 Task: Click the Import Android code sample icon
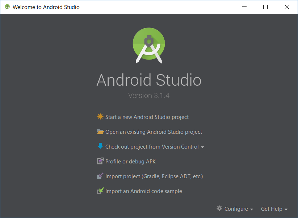[100, 191]
